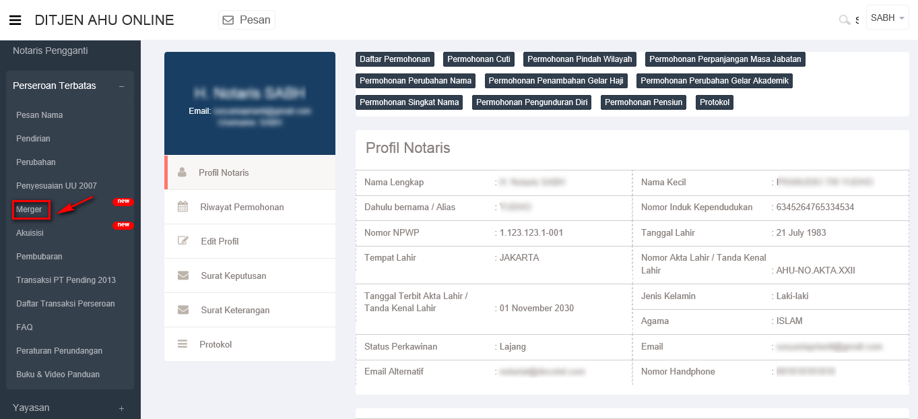Click Permohonan Pensiun button
Screen dimensions: 918x419
pos(643,102)
